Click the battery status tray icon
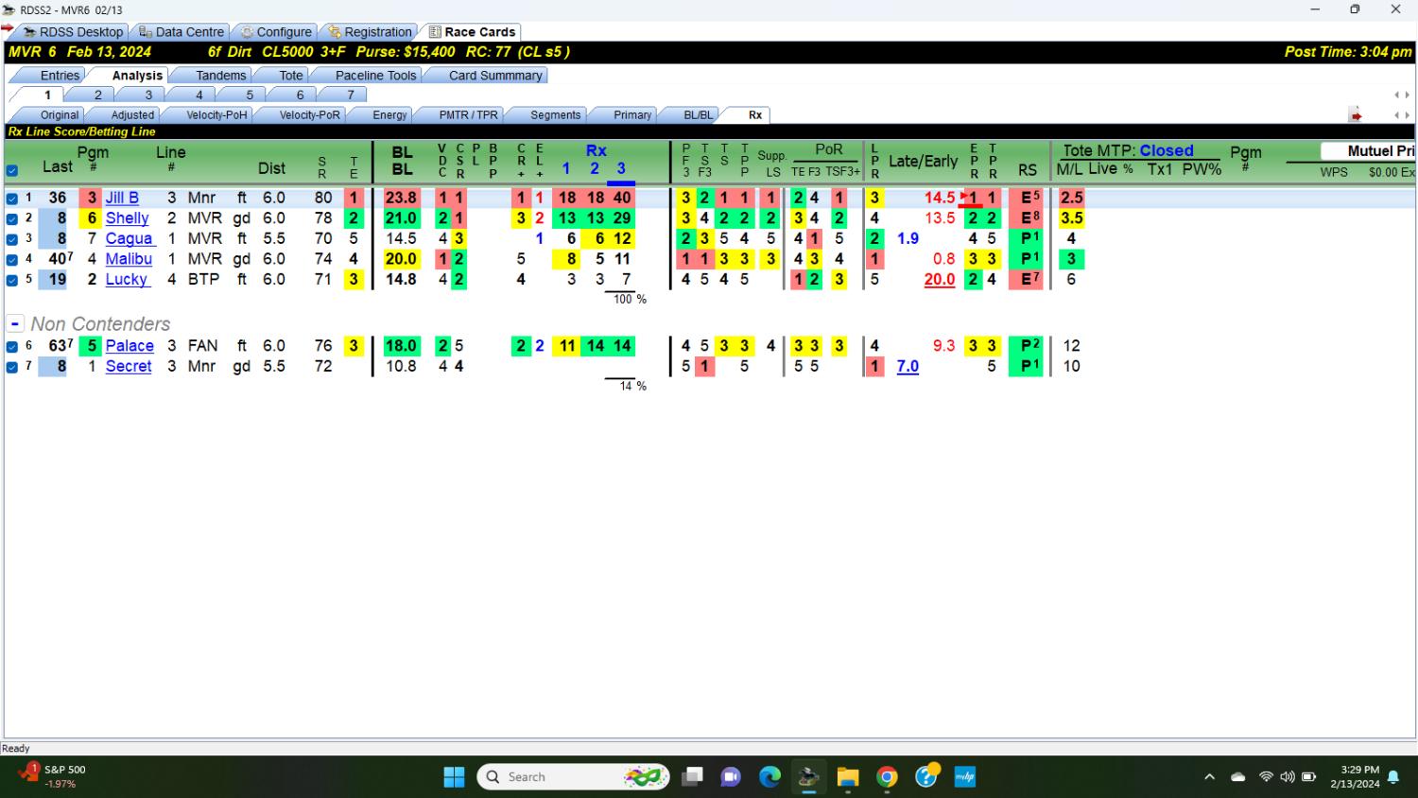Viewport: 1418px width, 798px height. tap(1309, 777)
